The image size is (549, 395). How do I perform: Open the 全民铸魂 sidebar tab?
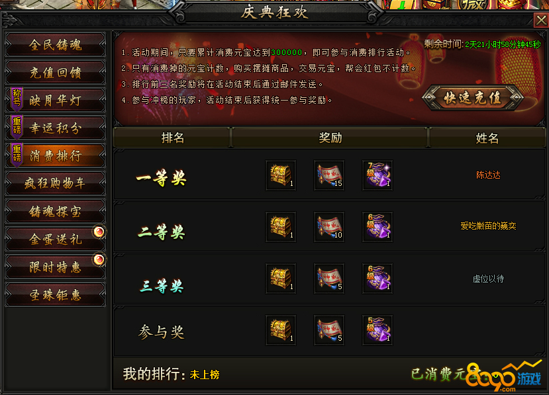[x=56, y=44]
